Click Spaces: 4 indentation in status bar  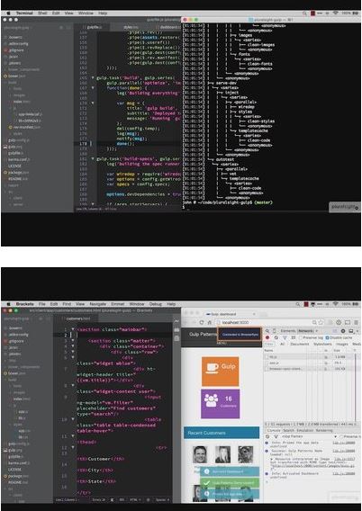pyautogui.click(x=162, y=499)
